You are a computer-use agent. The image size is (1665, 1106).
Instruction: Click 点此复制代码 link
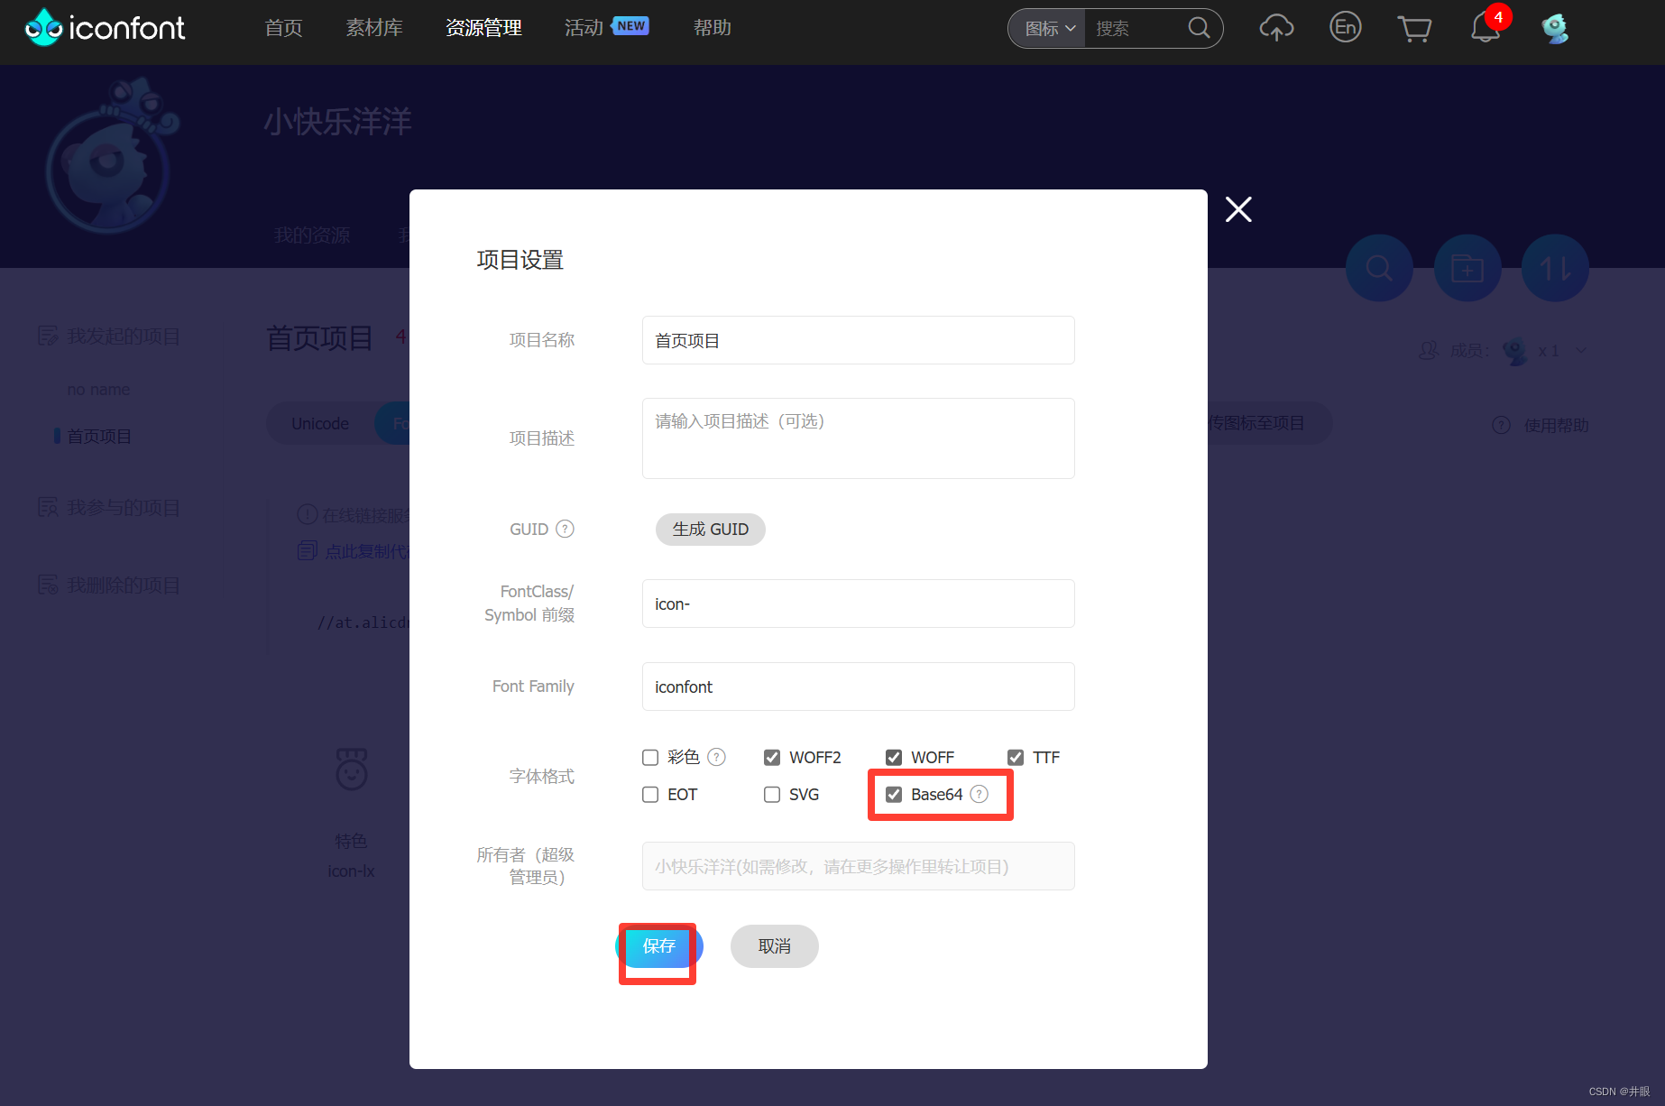click(x=367, y=551)
